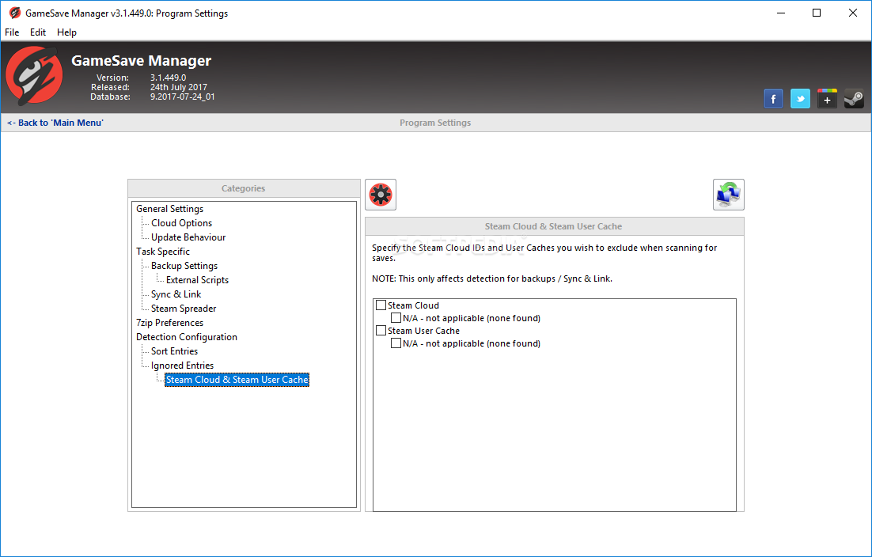The image size is (872, 557).
Task: Open the File menu
Action: (12, 32)
